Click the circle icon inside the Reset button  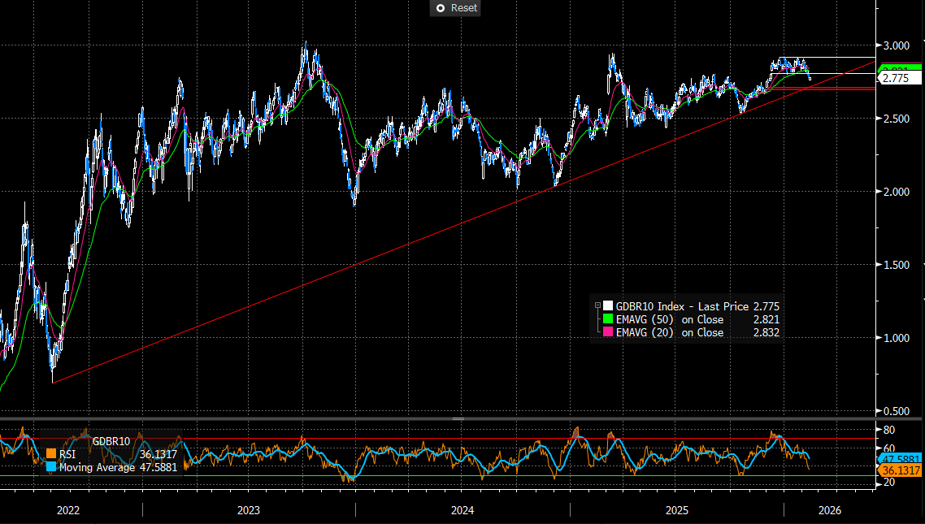click(x=441, y=8)
